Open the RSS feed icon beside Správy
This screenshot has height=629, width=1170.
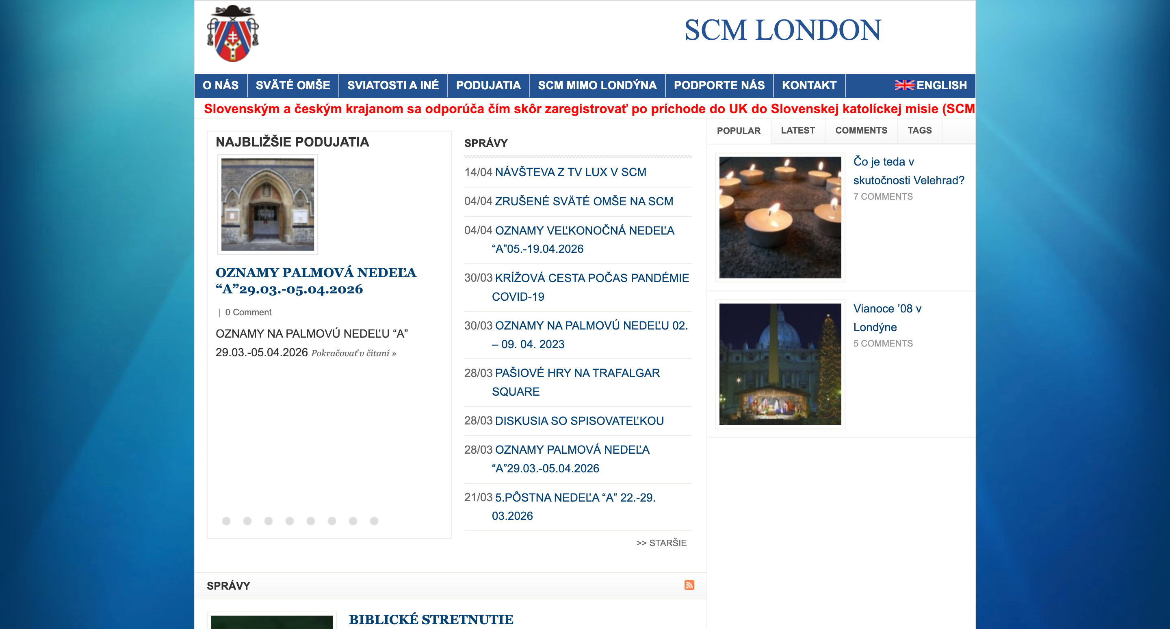(x=689, y=585)
